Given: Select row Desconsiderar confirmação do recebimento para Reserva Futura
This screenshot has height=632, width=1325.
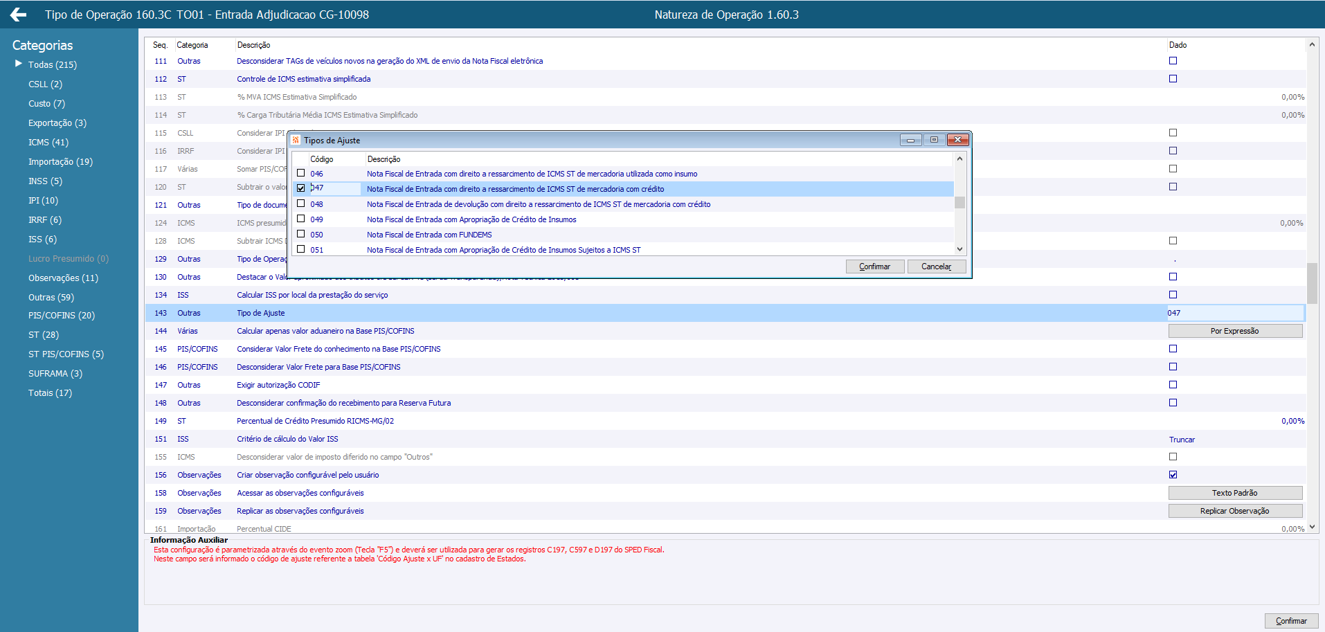Looking at the screenshot, I should pyautogui.click(x=725, y=403).
